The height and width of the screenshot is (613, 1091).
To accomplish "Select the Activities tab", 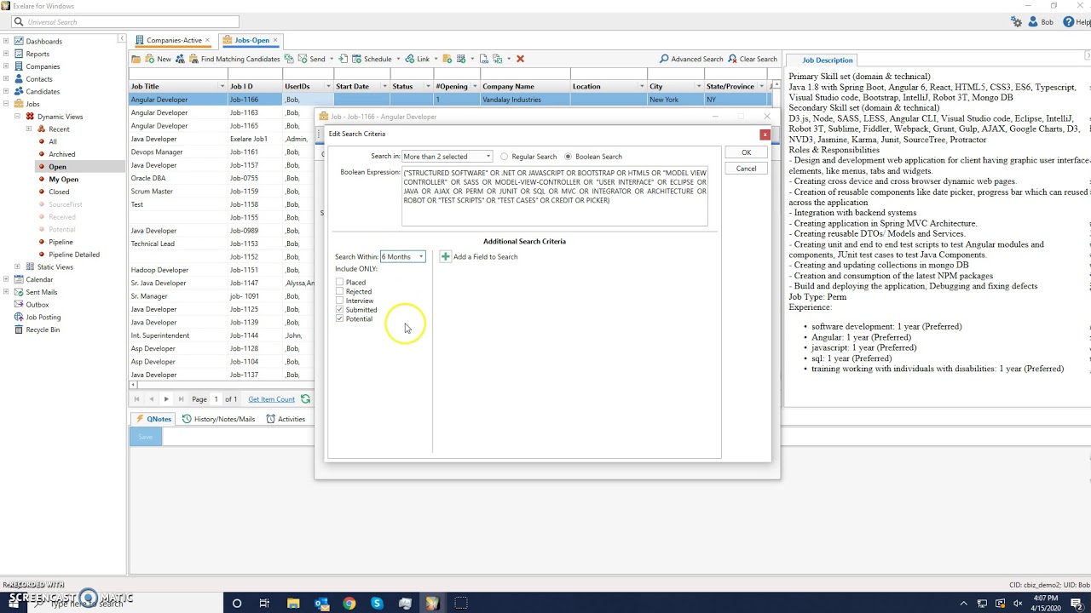I will click(286, 419).
